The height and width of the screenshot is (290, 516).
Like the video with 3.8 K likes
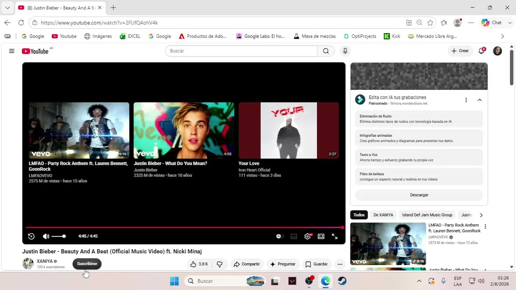(199, 264)
